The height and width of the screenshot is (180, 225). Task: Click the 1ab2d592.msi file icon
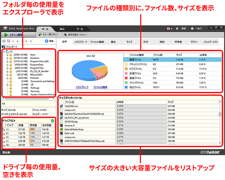coord(61,106)
